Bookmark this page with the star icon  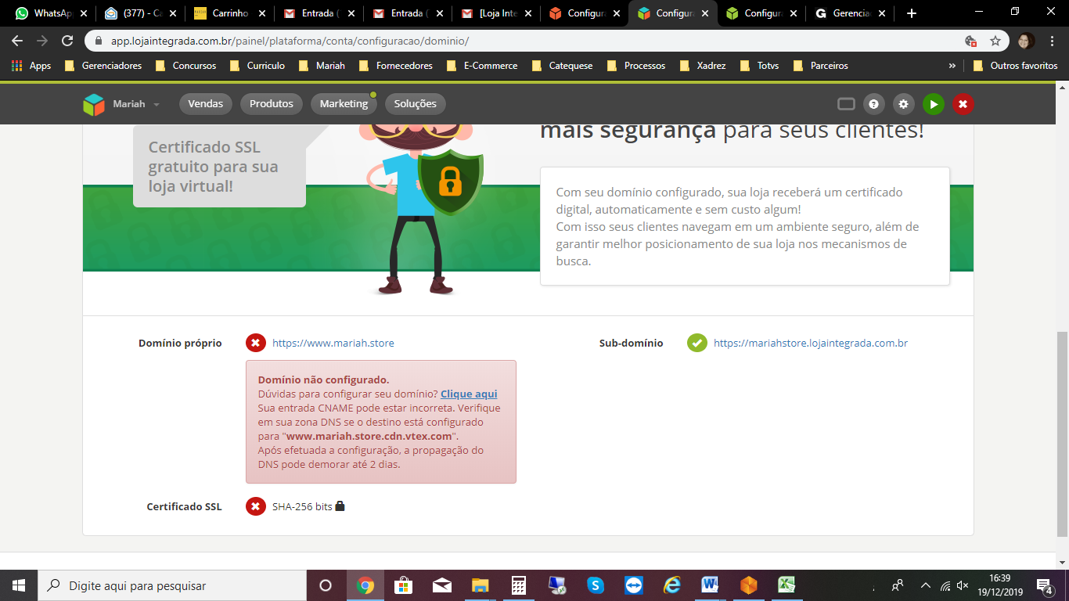[995, 41]
